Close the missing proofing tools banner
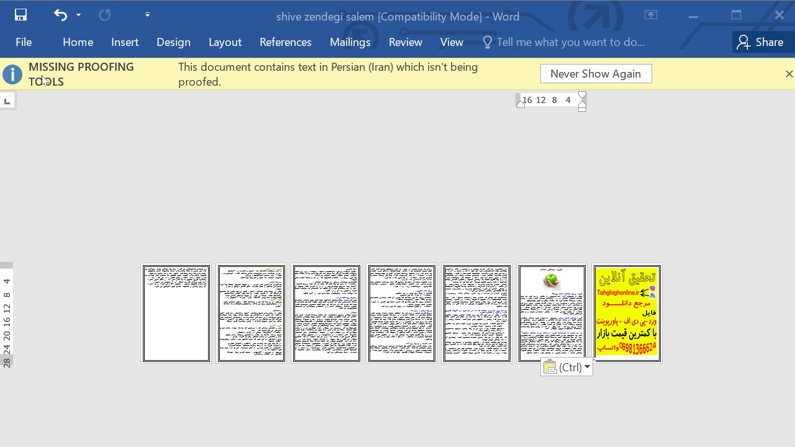 pos(789,74)
